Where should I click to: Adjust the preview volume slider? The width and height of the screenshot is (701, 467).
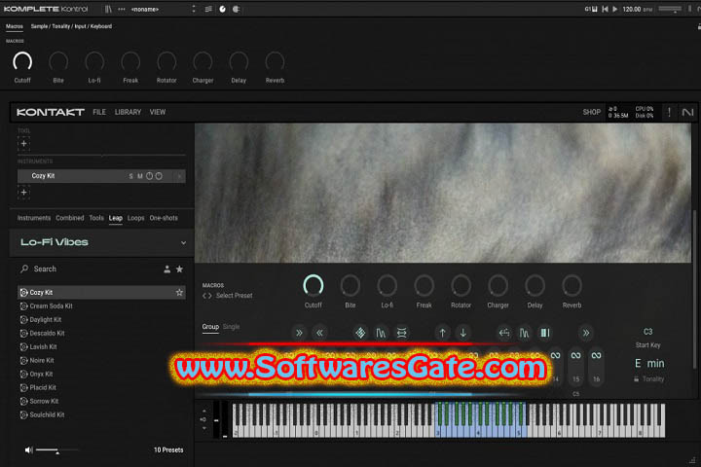tap(56, 450)
